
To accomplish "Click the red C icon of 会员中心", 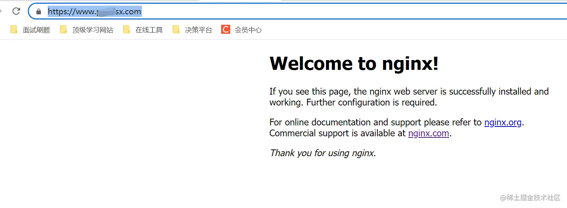I will 225,29.
